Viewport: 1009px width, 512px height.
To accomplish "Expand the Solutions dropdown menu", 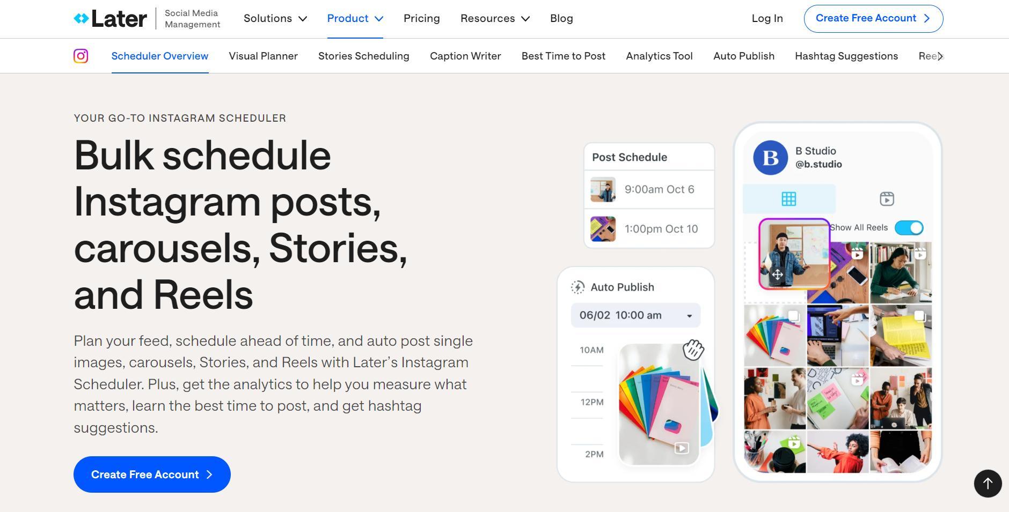I will (275, 19).
